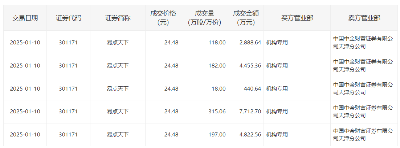Click the 197.00 volume cell

tap(217, 135)
